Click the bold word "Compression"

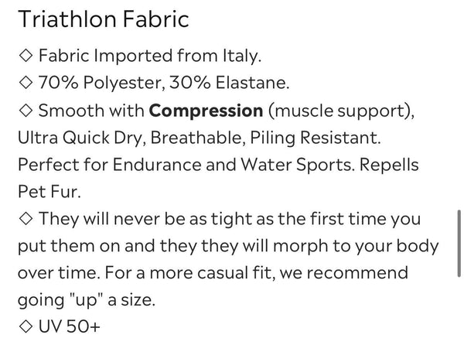[206, 111]
